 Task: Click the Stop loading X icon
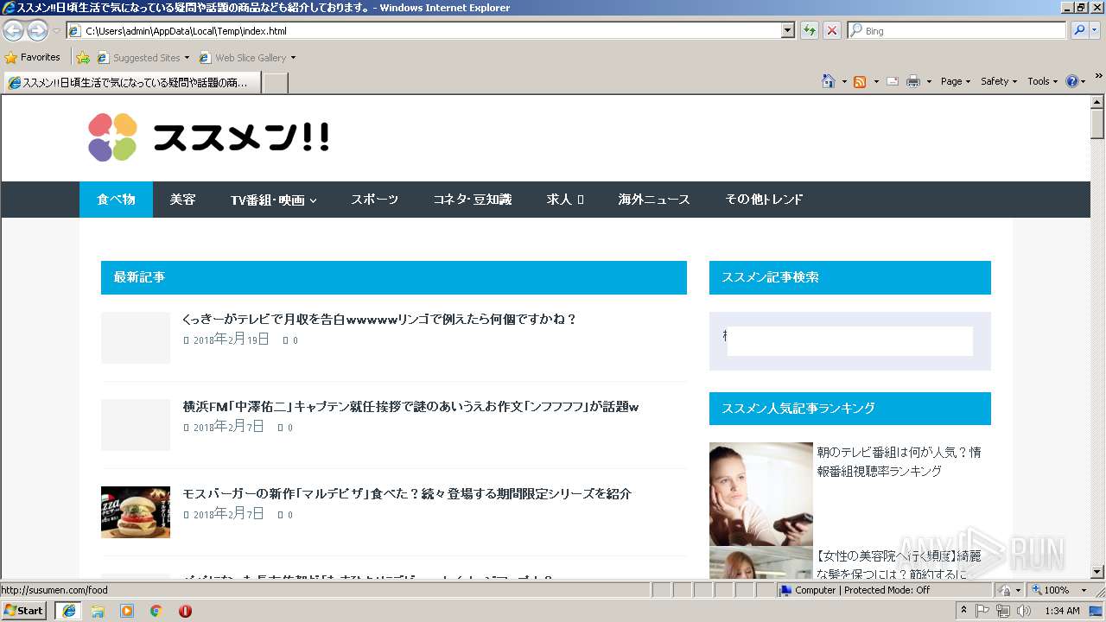click(831, 31)
